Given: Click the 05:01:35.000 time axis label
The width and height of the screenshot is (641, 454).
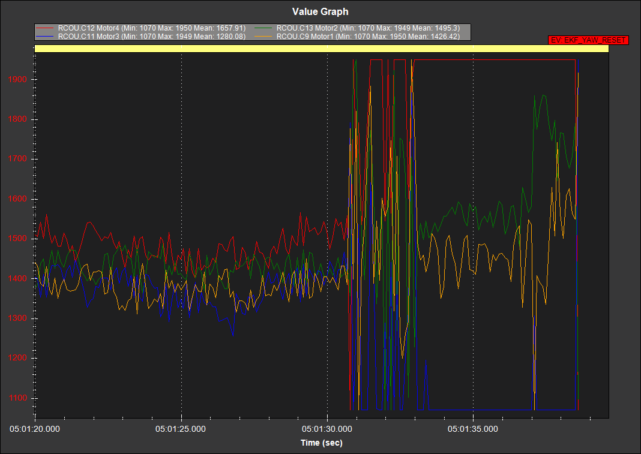Looking at the screenshot, I should tap(473, 429).
